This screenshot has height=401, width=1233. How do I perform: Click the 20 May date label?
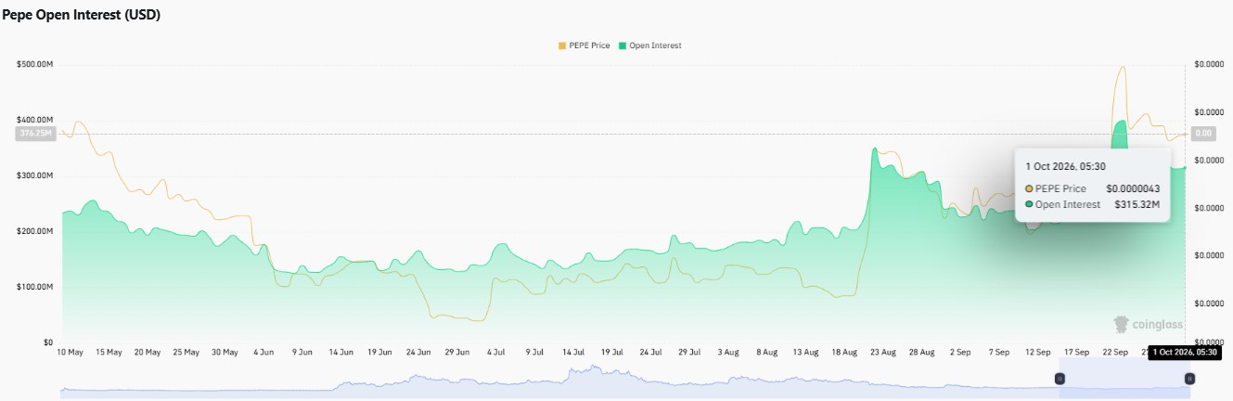pos(148,353)
